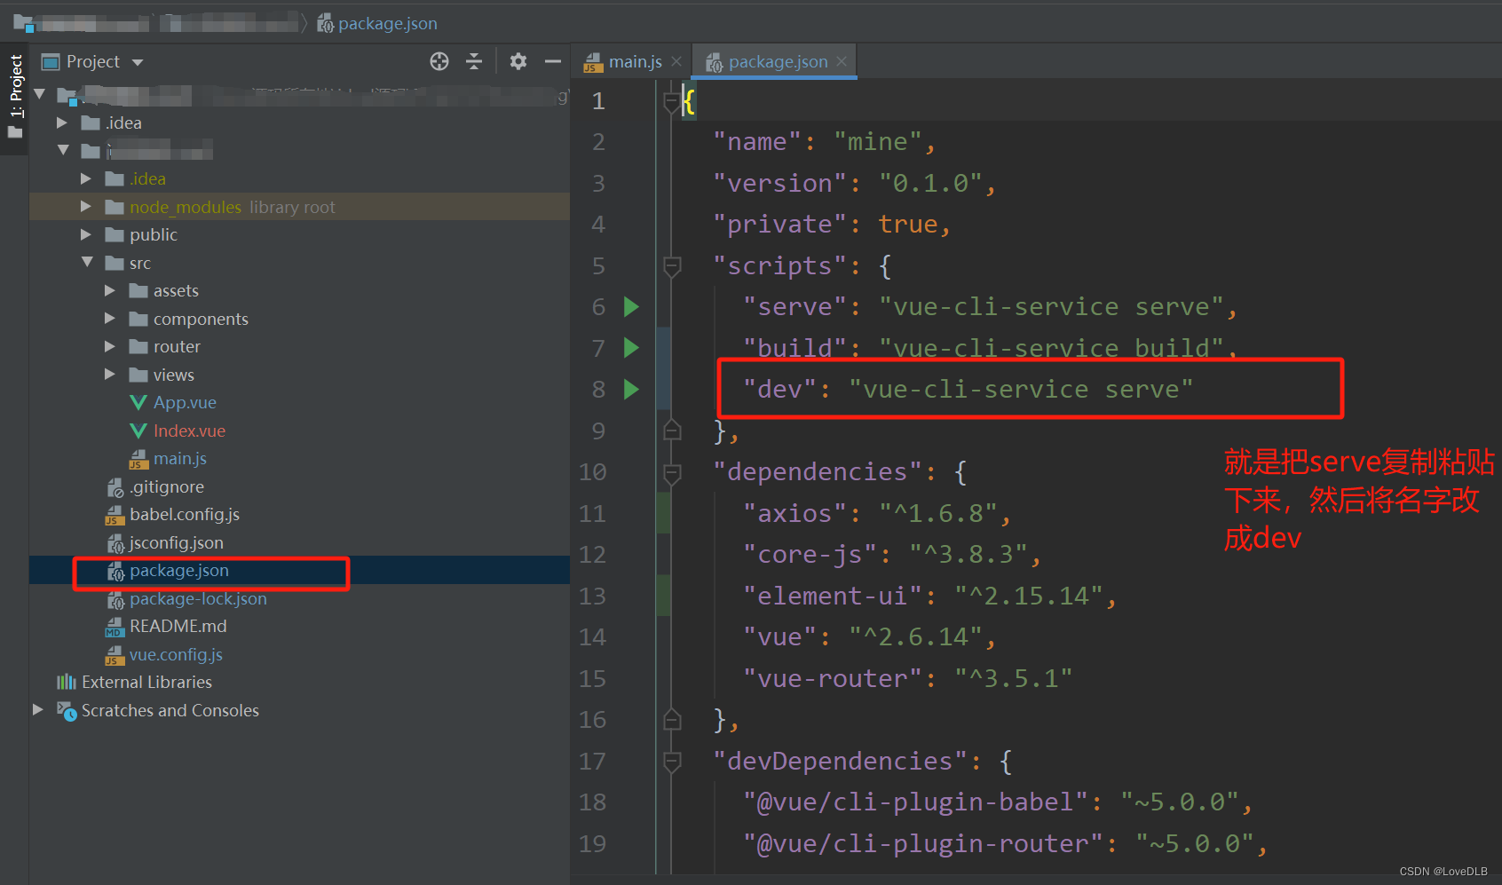Click the Select Opened File crosshair icon
This screenshot has width=1502, height=885.
coord(439,61)
